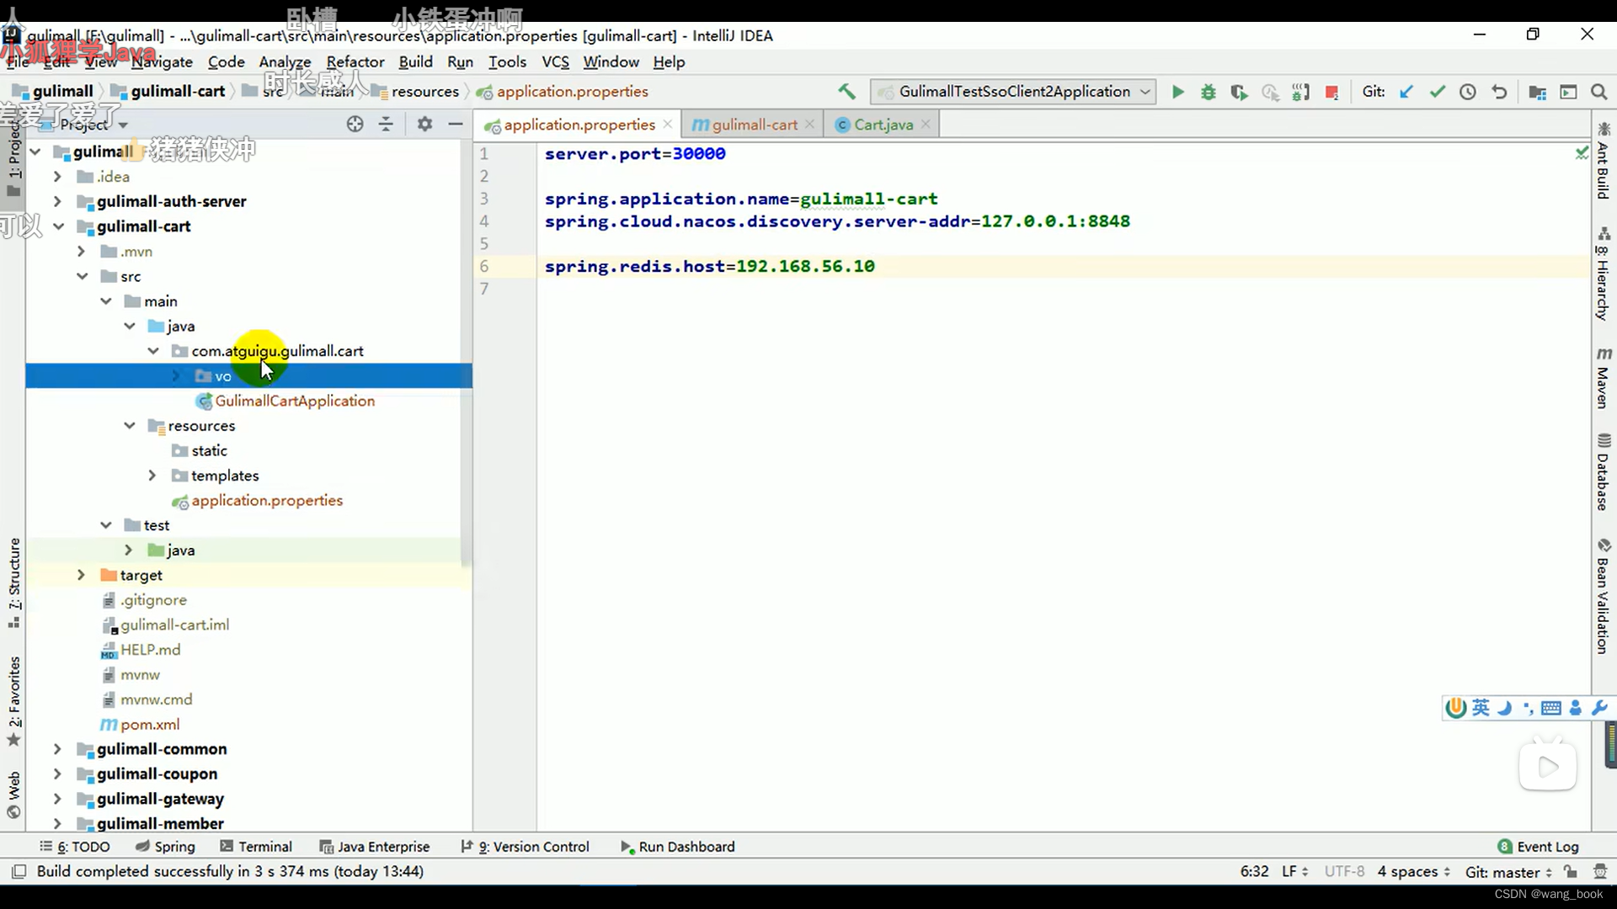
Task: Open the Version Control tool window
Action: (x=526, y=847)
